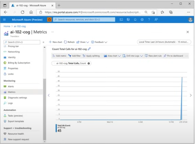The image size is (195, 144).
Task: Open the Local Time range picker
Action: [x=164, y=42]
